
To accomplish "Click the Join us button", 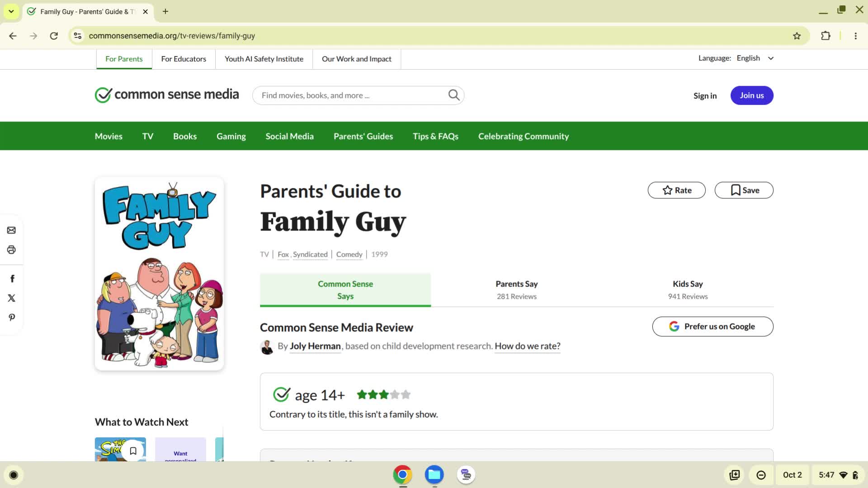I will 751,95.
